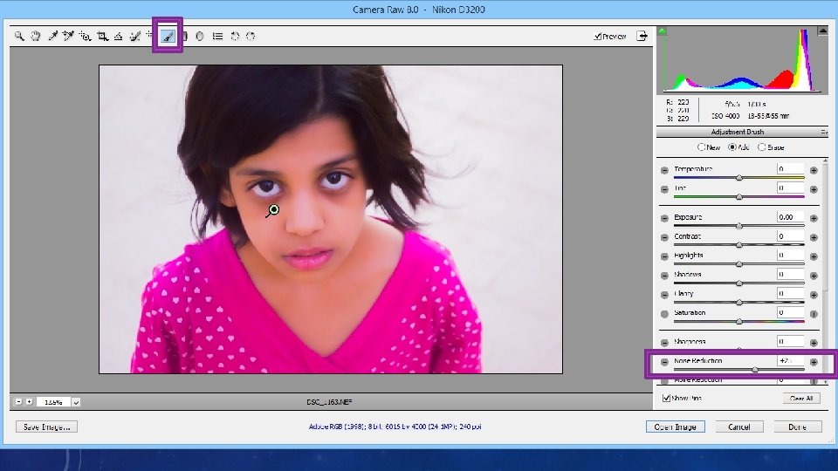Select the adjustment brush pin on face
This screenshot has height=471, width=838.
[273, 210]
